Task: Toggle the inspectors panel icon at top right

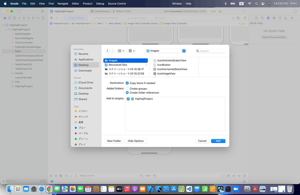Action: [x=294, y=11]
